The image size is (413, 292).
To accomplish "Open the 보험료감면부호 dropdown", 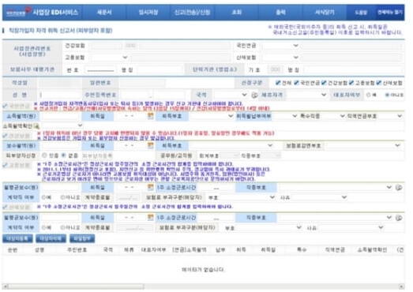I will (363, 145).
